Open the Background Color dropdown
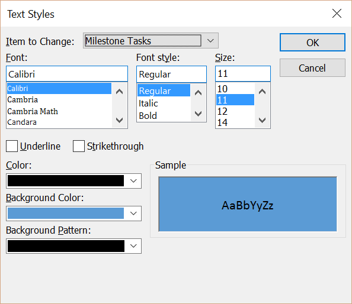This screenshot has height=304, width=352. [133, 214]
